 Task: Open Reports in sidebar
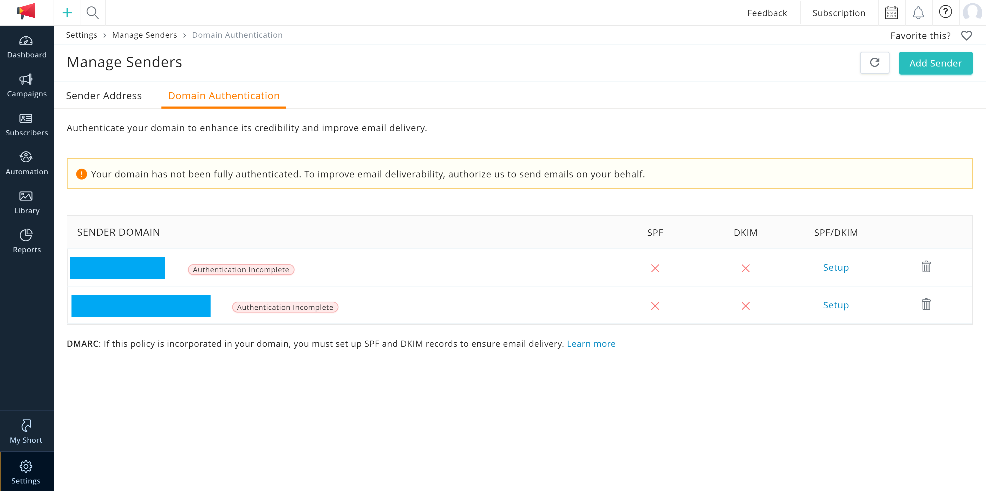27,242
